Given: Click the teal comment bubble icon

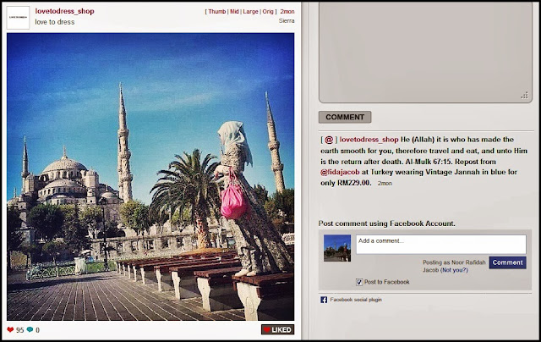Looking at the screenshot, I should [x=30, y=329].
